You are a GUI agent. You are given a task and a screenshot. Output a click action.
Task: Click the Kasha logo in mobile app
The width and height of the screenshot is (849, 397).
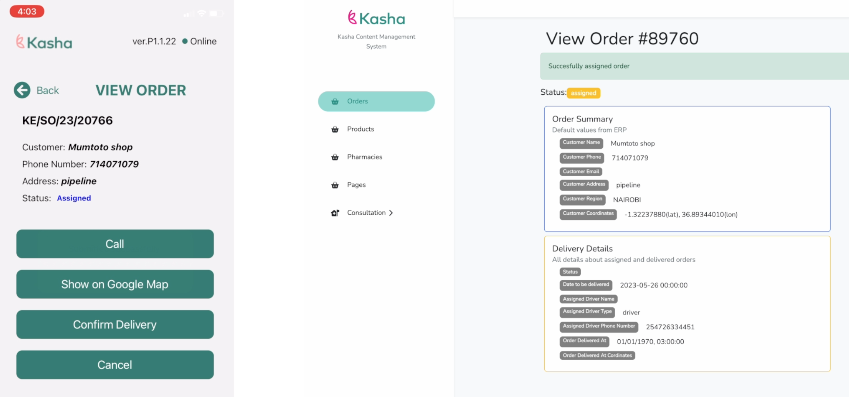[44, 42]
